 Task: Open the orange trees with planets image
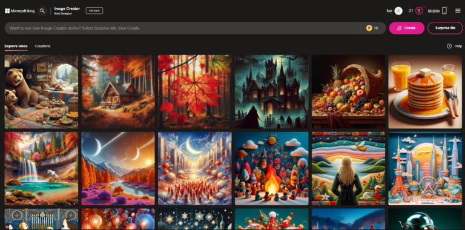[118, 169]
